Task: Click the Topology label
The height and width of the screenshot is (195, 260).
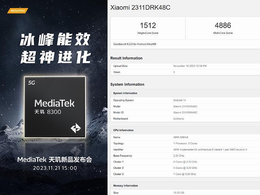Action: pyautogui.click(x=119, y=143)
